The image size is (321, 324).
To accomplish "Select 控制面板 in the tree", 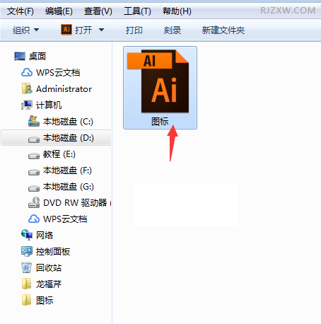I will [x=53, y=252].
